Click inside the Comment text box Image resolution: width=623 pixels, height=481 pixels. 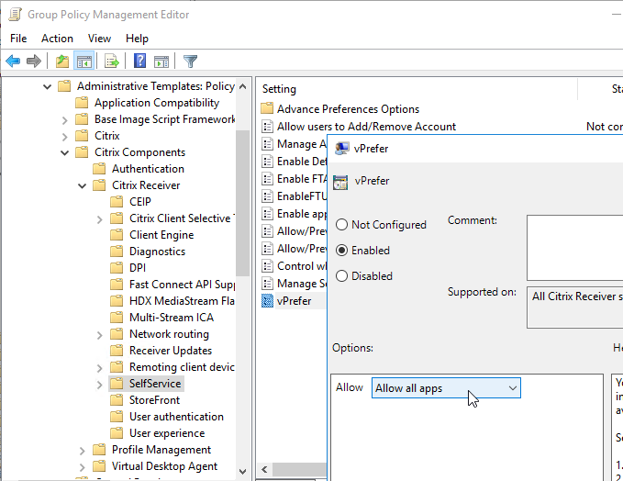[x=574, y=248]
